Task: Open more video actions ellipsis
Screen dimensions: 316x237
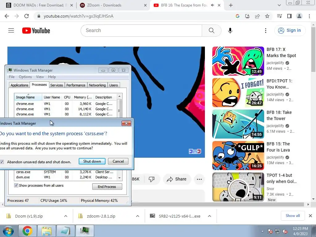Action: coord(199,179)
